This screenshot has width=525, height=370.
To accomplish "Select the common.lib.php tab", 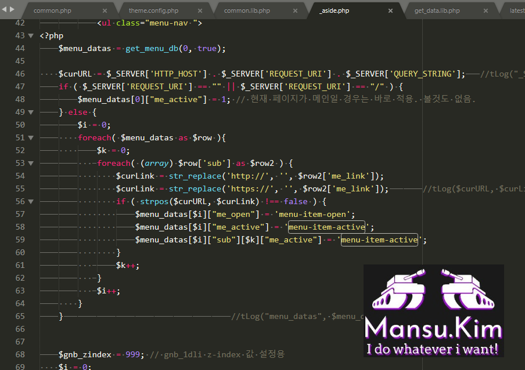I will 246,10.
